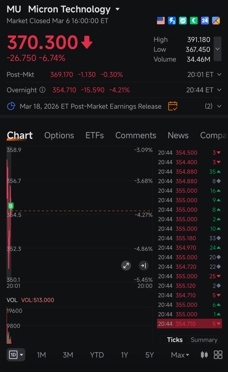This screenshot has width=228, height=372.
Task: Switch to the News tab
Action: pos(178,135)
